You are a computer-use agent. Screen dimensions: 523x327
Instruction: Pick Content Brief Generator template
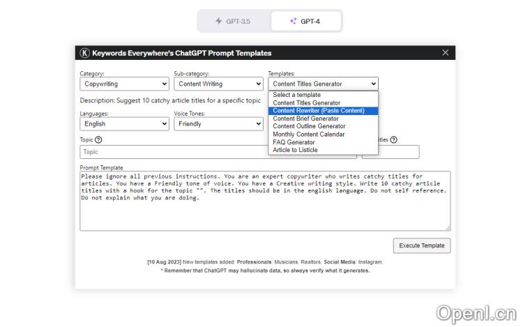click(x=305, y=119)
